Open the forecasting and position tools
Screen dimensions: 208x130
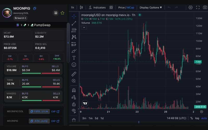tap(74, 44)
